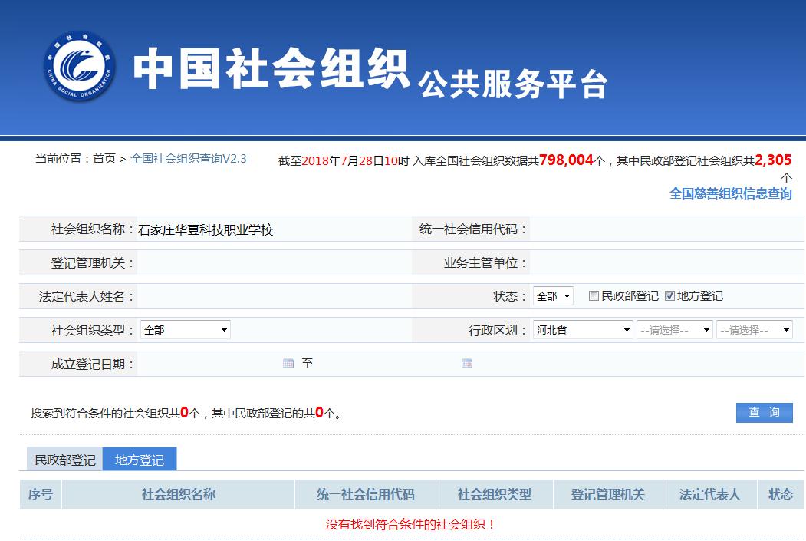The image size is (806, 541).
Task: Focus the 统一社会信用代码 input field
Action: coord(666,229)
